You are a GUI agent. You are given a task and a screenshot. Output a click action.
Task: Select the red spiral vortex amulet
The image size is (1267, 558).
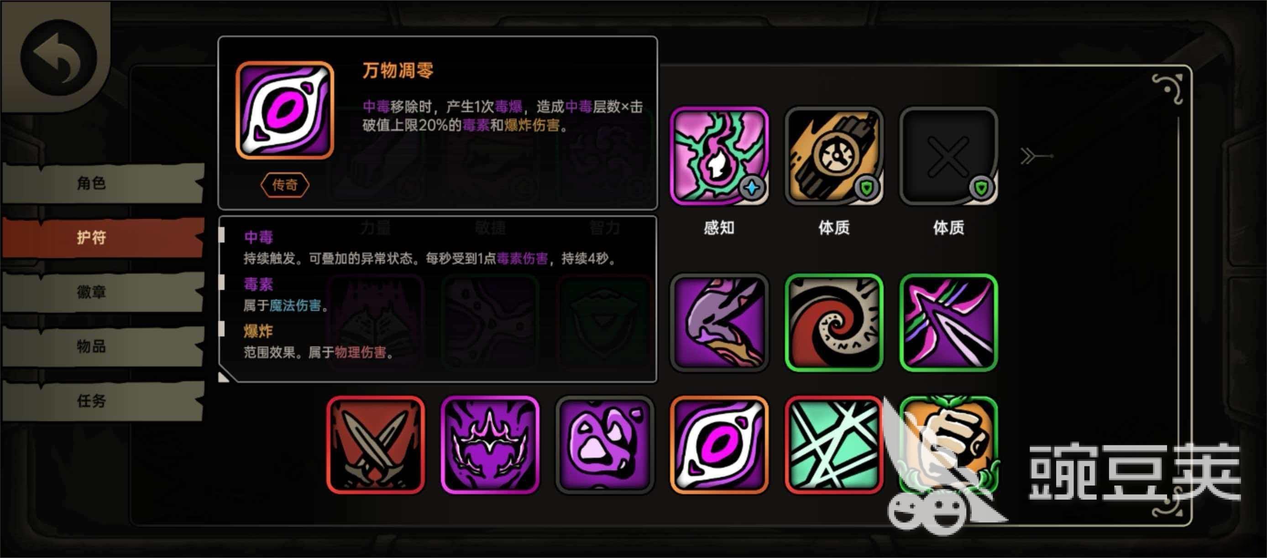pos(834,323)
